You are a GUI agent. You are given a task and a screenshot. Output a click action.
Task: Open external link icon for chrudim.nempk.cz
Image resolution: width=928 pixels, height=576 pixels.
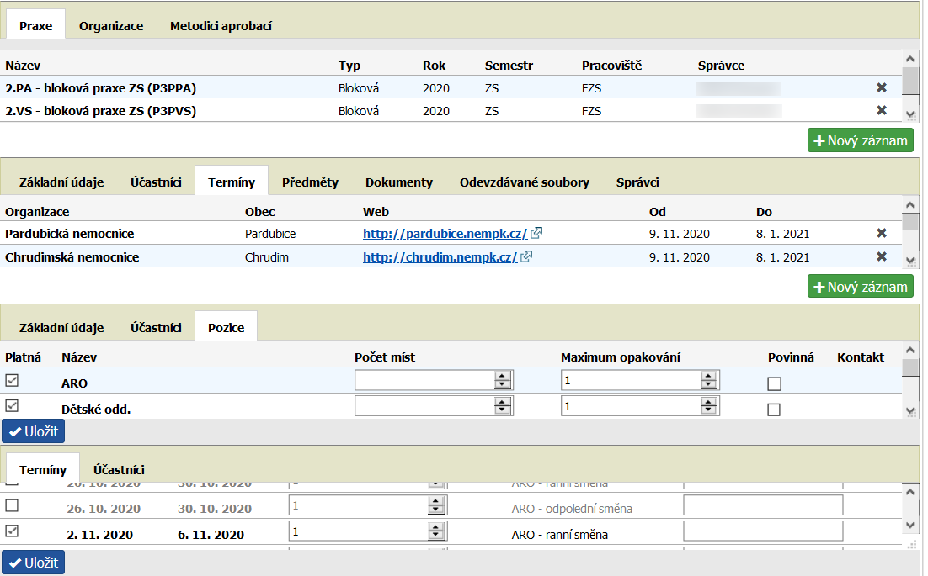[526, 256]
